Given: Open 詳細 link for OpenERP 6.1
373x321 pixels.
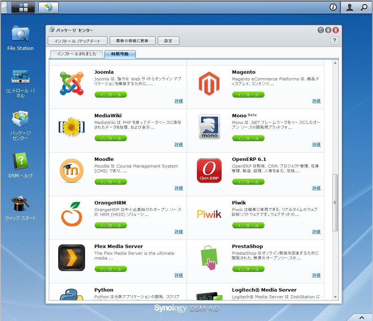Looking at the screenshot, I should pyautogui.click(x=316, y=188).
